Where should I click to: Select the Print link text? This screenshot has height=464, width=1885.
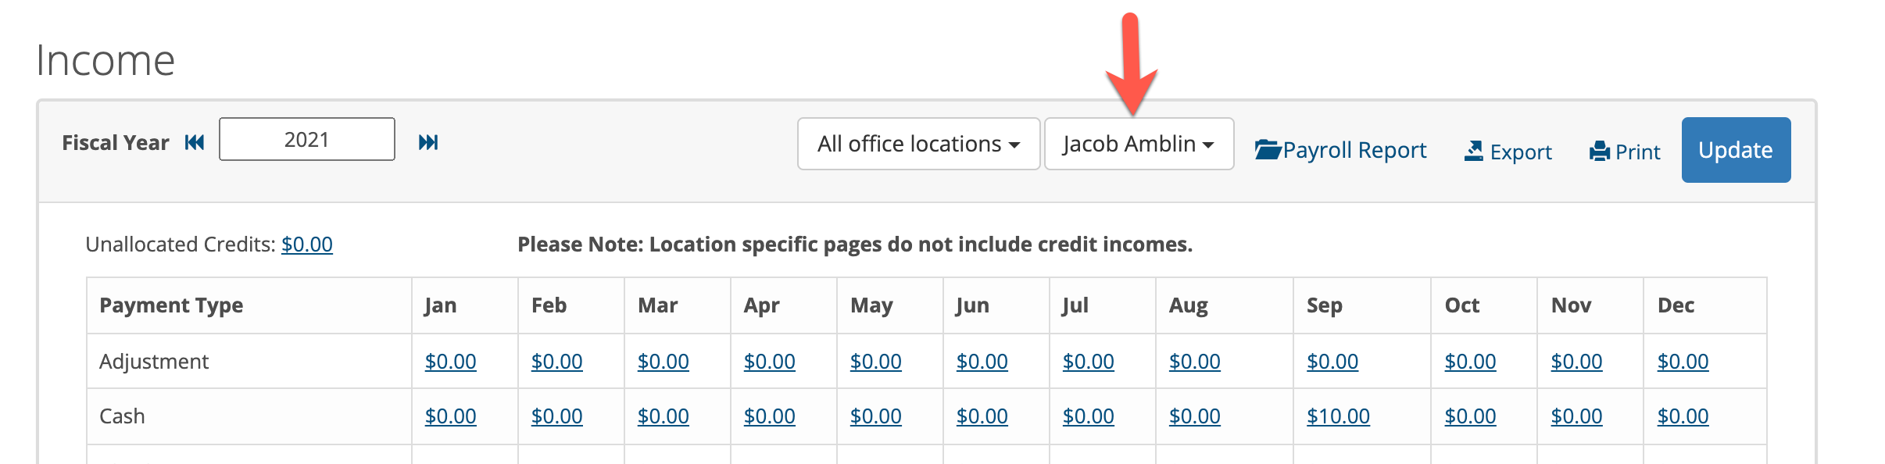click(x=1637, y=152)
